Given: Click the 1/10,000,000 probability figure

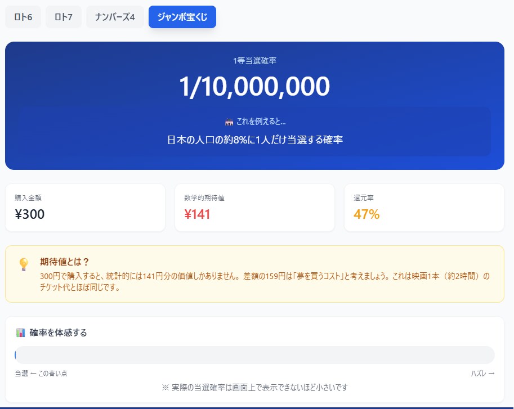Looking at the screenshot, I should click(x=254, y=87).
